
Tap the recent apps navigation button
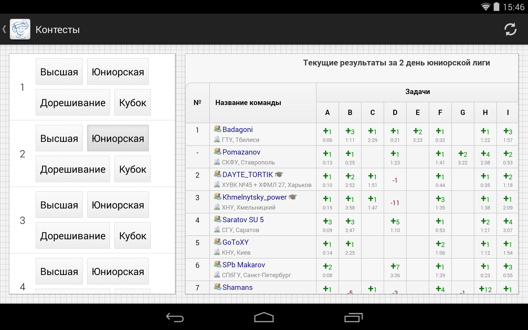(353, 317)
